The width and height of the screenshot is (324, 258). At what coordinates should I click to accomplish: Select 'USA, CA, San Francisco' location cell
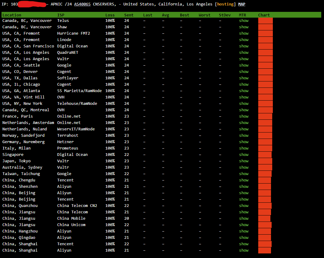pyautogui.click(x=28, y=46)
